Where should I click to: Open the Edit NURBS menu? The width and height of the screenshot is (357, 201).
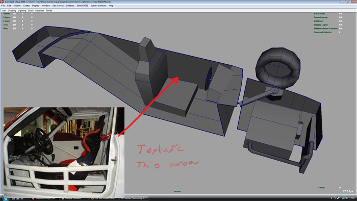[x=83, y=6]
